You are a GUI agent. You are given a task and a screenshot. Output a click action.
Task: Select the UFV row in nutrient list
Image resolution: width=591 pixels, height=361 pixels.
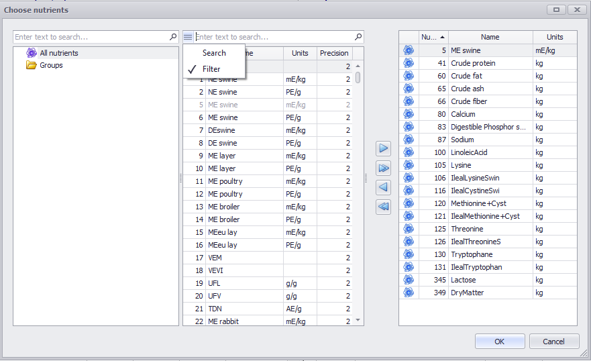tap(268, 296)
